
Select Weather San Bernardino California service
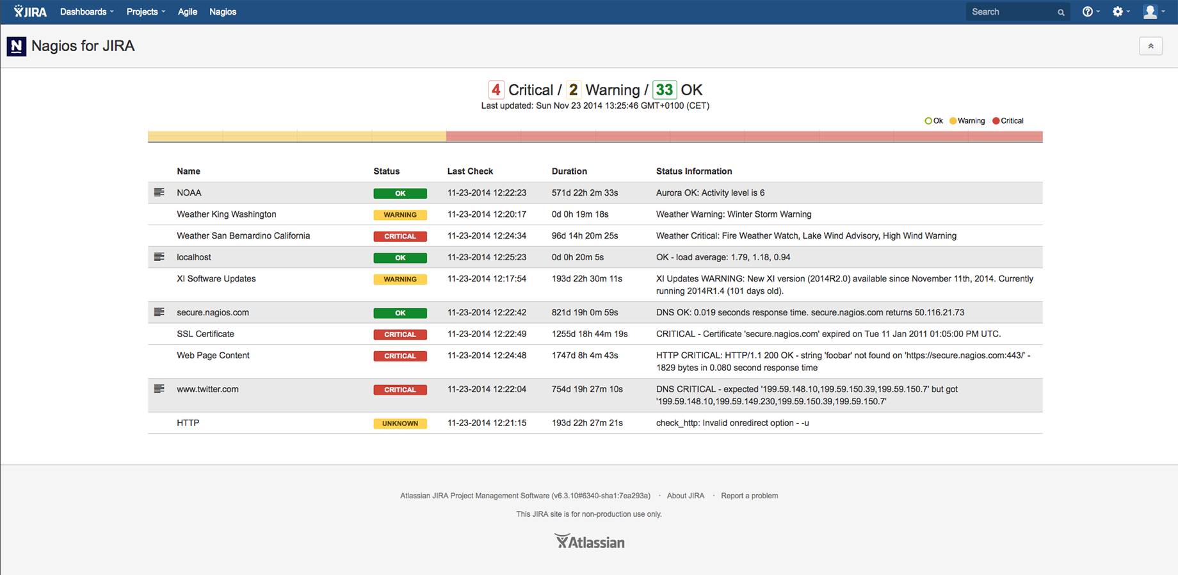coord(243,235)
